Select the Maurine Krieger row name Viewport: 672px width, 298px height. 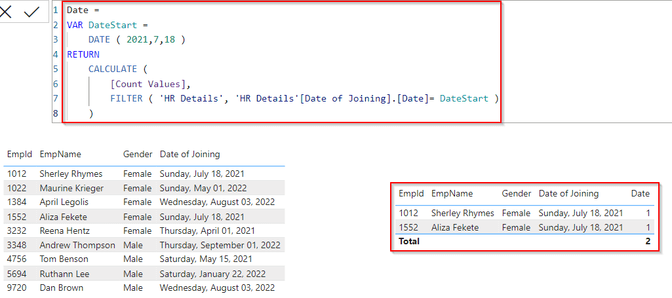tap(71, 188)
